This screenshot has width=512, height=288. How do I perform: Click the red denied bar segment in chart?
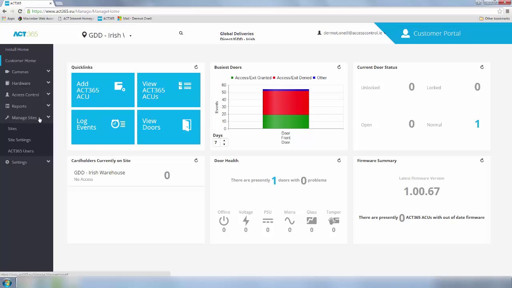pos(286,103)
